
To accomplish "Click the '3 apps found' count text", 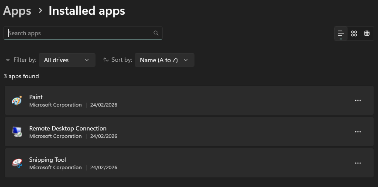I will pos(21,77).
